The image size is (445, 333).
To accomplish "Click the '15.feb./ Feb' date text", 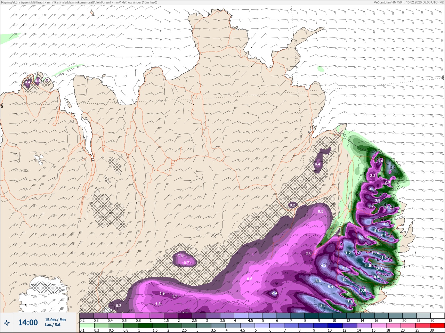I will (x=55, y=320).
